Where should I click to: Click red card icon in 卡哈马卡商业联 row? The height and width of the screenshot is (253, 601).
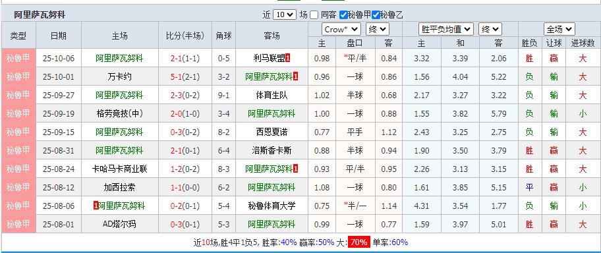coord(295,169)
